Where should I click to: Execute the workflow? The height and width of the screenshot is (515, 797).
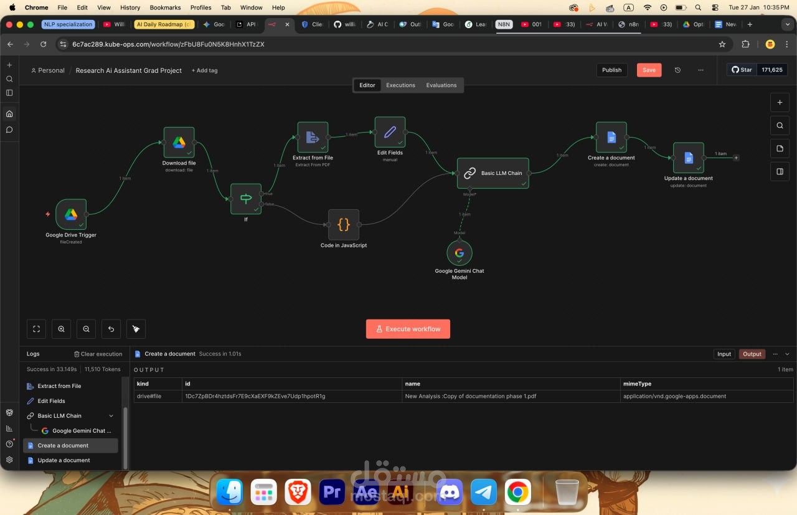[x=408, y=329]
